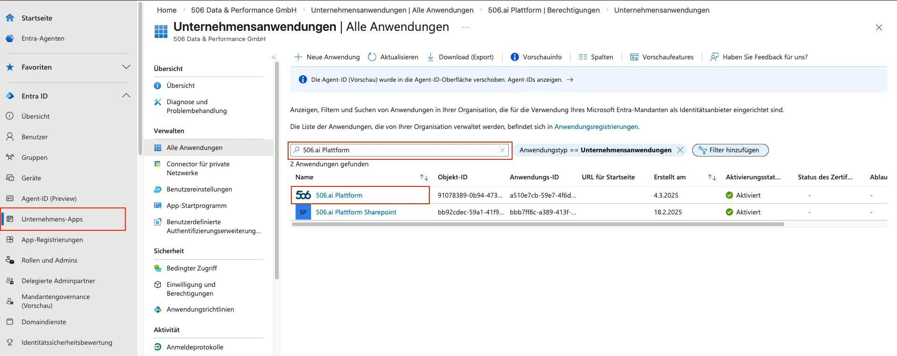Open Gruppen in the Entra sidebar
This screenshot has height=356, width=897.
coord(35,157)
